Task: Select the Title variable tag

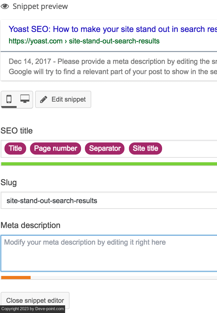Action: click(15, 149)
